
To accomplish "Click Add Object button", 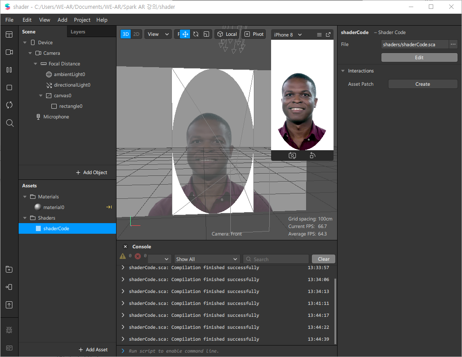I will tap(92, 172).
